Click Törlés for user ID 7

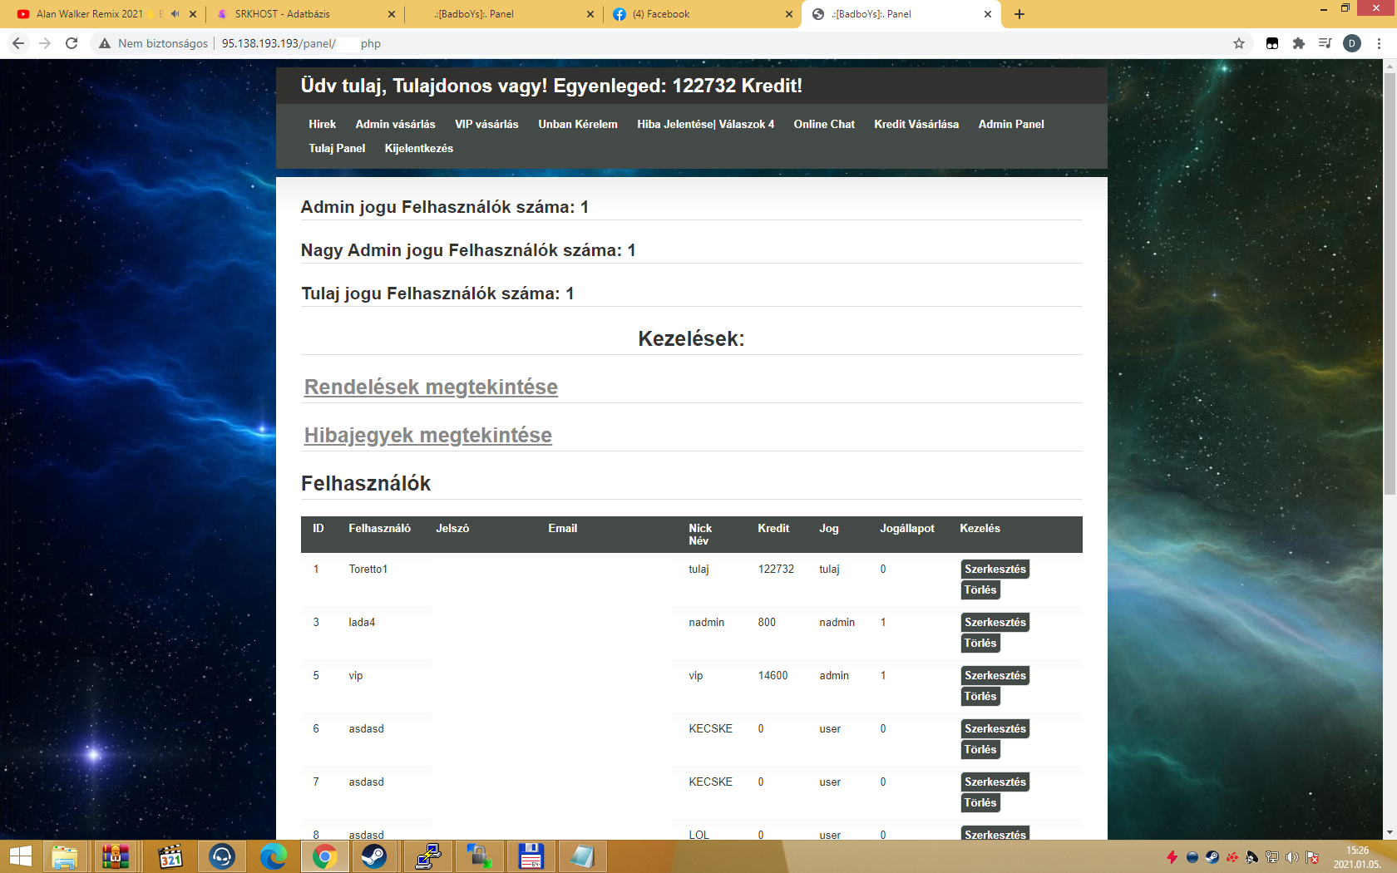point(980,802)
